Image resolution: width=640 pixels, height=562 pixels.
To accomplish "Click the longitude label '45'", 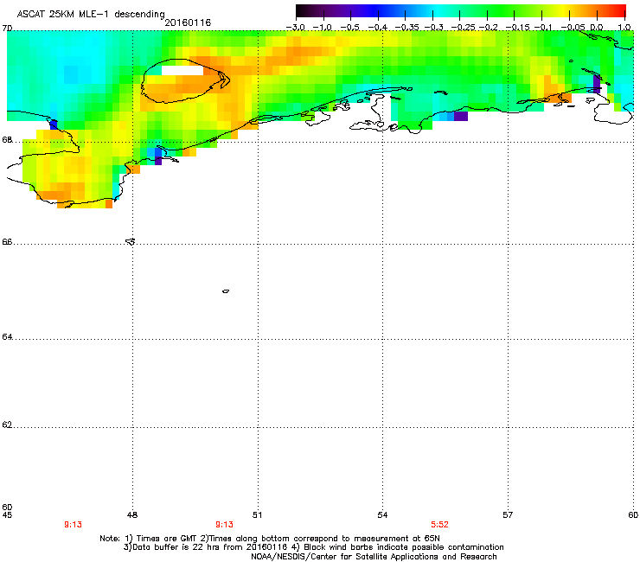I will [7, 515].
